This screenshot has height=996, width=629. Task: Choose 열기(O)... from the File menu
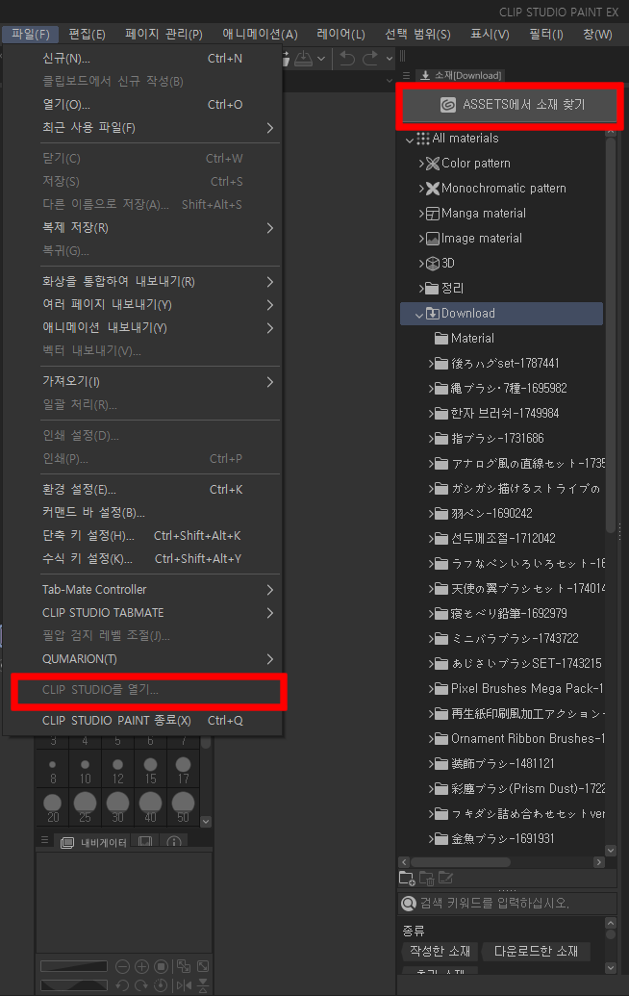142,105
